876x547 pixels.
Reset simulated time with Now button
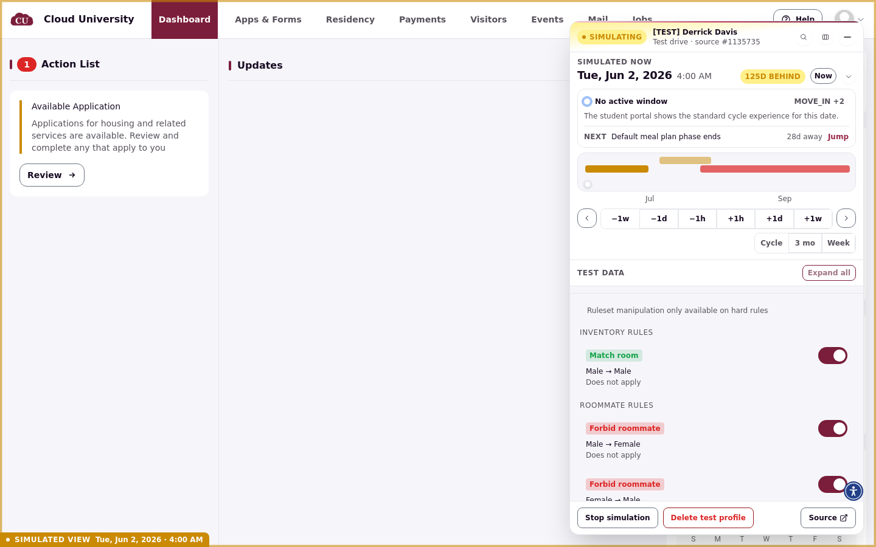pos(823,76)
